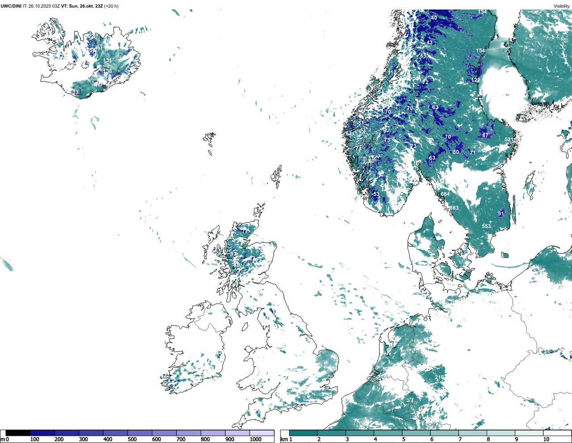
Task: Click the "km" unit label on legend
Action: click(x=284, y=439)
